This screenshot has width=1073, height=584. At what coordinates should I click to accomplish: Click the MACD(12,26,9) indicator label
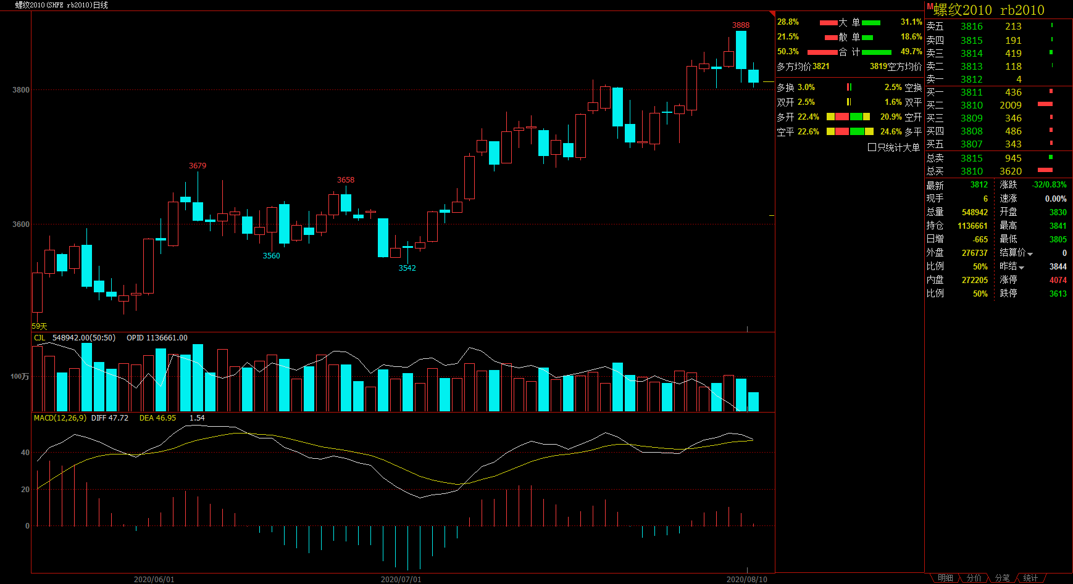[x=60, y=417]
